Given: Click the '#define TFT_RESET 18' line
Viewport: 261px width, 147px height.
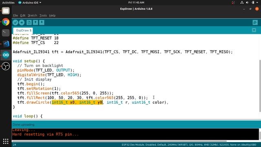Looking at the screenshot, I should pyautogui.click(x=35, y=38).
